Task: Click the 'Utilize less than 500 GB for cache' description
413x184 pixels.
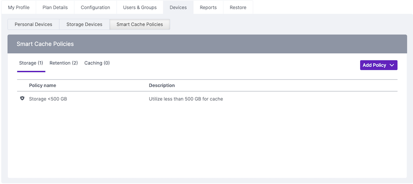Action: (x=186, y=99)
